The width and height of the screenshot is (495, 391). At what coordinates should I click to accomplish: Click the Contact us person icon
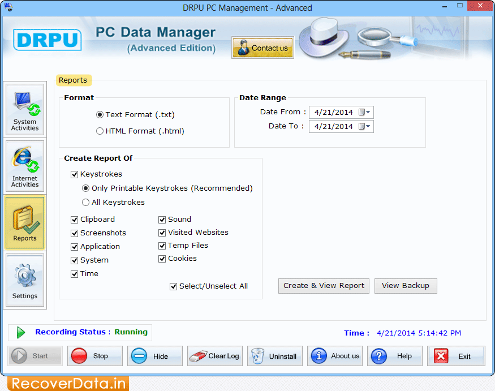coord(243,48)
